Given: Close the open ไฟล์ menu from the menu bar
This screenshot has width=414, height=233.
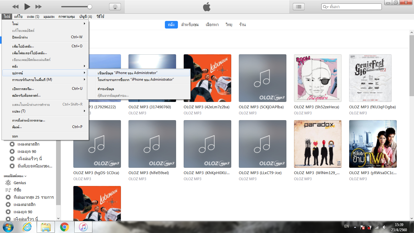Looking at the screenshot, I should pyautogui.click(x=7, y=17).
